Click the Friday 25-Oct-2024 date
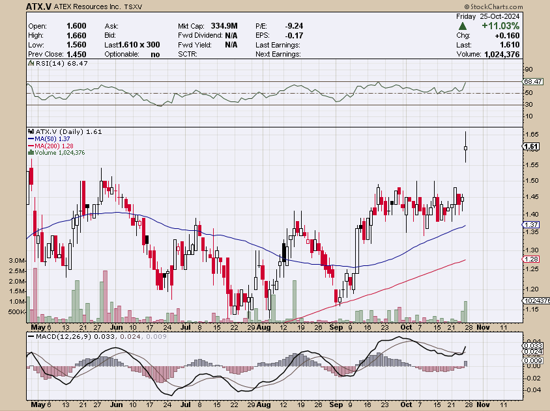The height and width of the screenshot is (411, 550). click(488, 16)
